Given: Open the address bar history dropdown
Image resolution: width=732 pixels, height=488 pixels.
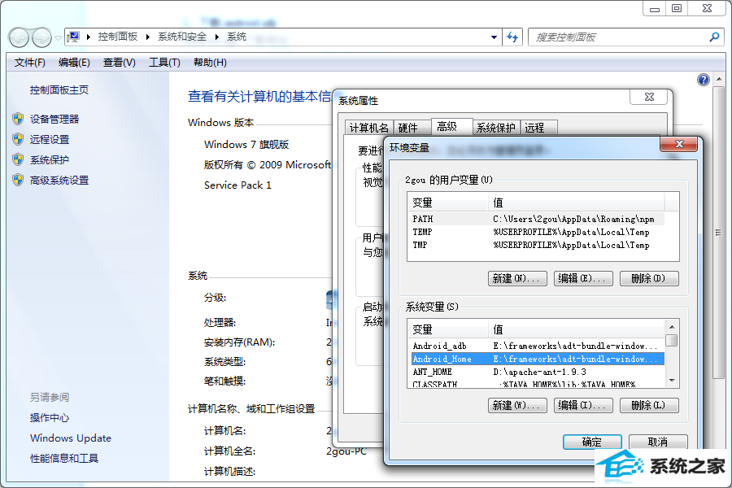Looking at the screenshot, I should click(x=494, y=37).
